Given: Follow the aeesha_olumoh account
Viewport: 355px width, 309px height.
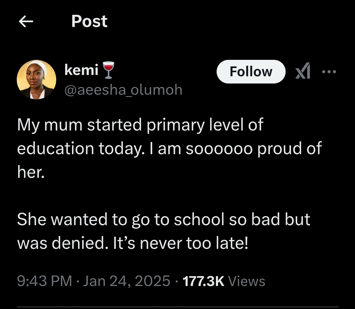Looking at the screenshot, I should click(x=251, y=72).
